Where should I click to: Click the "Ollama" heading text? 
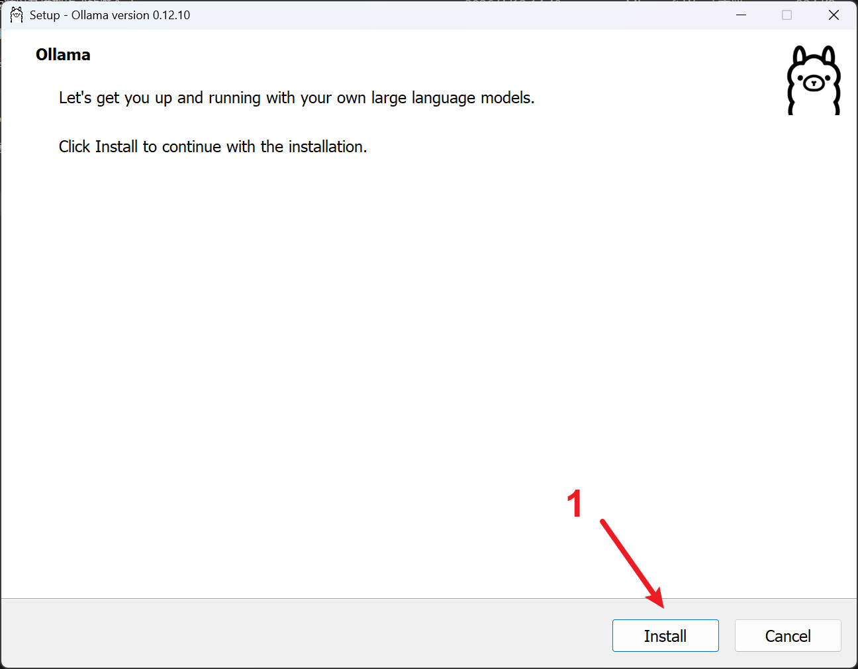click(63, 54)
